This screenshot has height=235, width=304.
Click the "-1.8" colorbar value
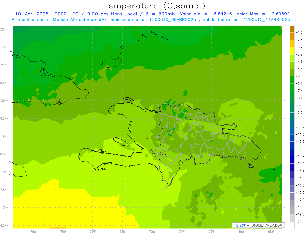pos(299,32)
